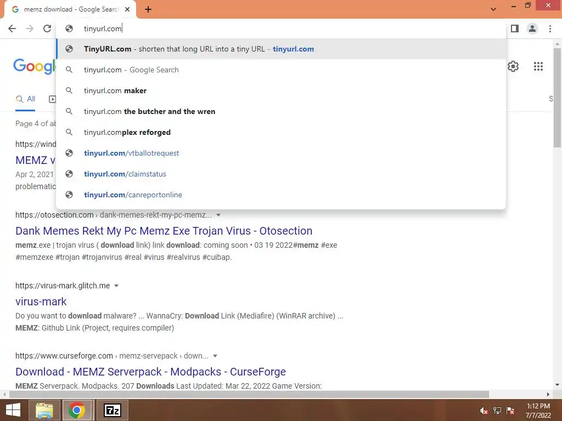Click the vertical scrollbar thumb
The height and width of the screenshot is (421, 562).
[557, 98]
